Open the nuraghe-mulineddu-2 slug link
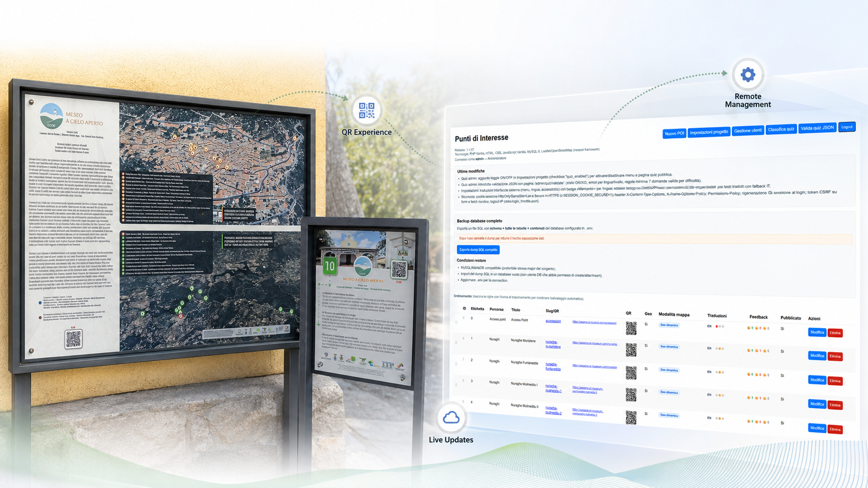The height and width of the screenshot is (488, 868). [553, 411]
